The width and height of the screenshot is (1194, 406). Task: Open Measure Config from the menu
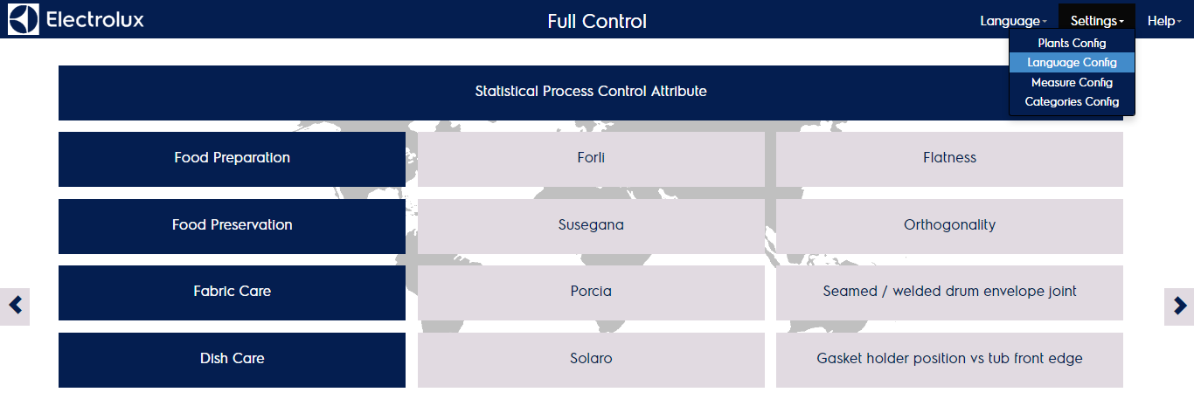click(x=1072, y=82)
